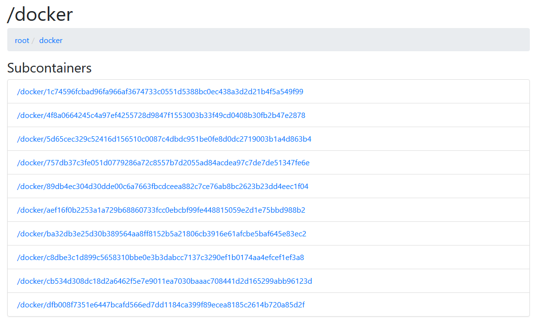Open subcontainer /docker/757db37c3fe051d0...

[x=163, y=163]
